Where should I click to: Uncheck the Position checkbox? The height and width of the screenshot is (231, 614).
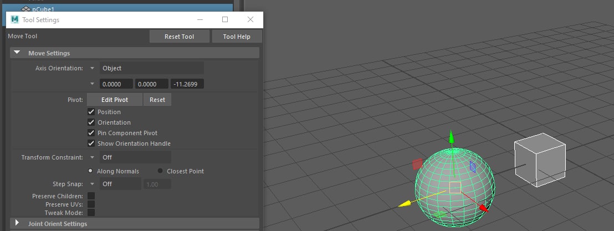pos(91,112)
